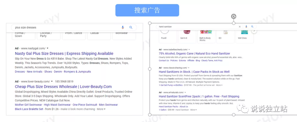
Task: Click the www.classicshaving.com/ ad URL text
Action: point(175,68)
